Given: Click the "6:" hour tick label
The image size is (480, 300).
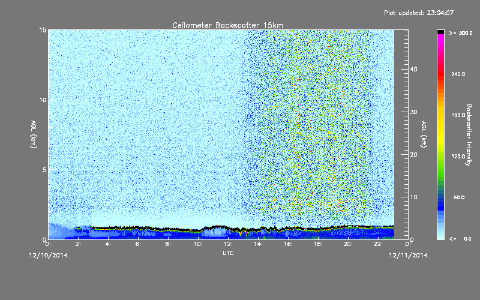Looking at the screenshot, I should (138, 244).
